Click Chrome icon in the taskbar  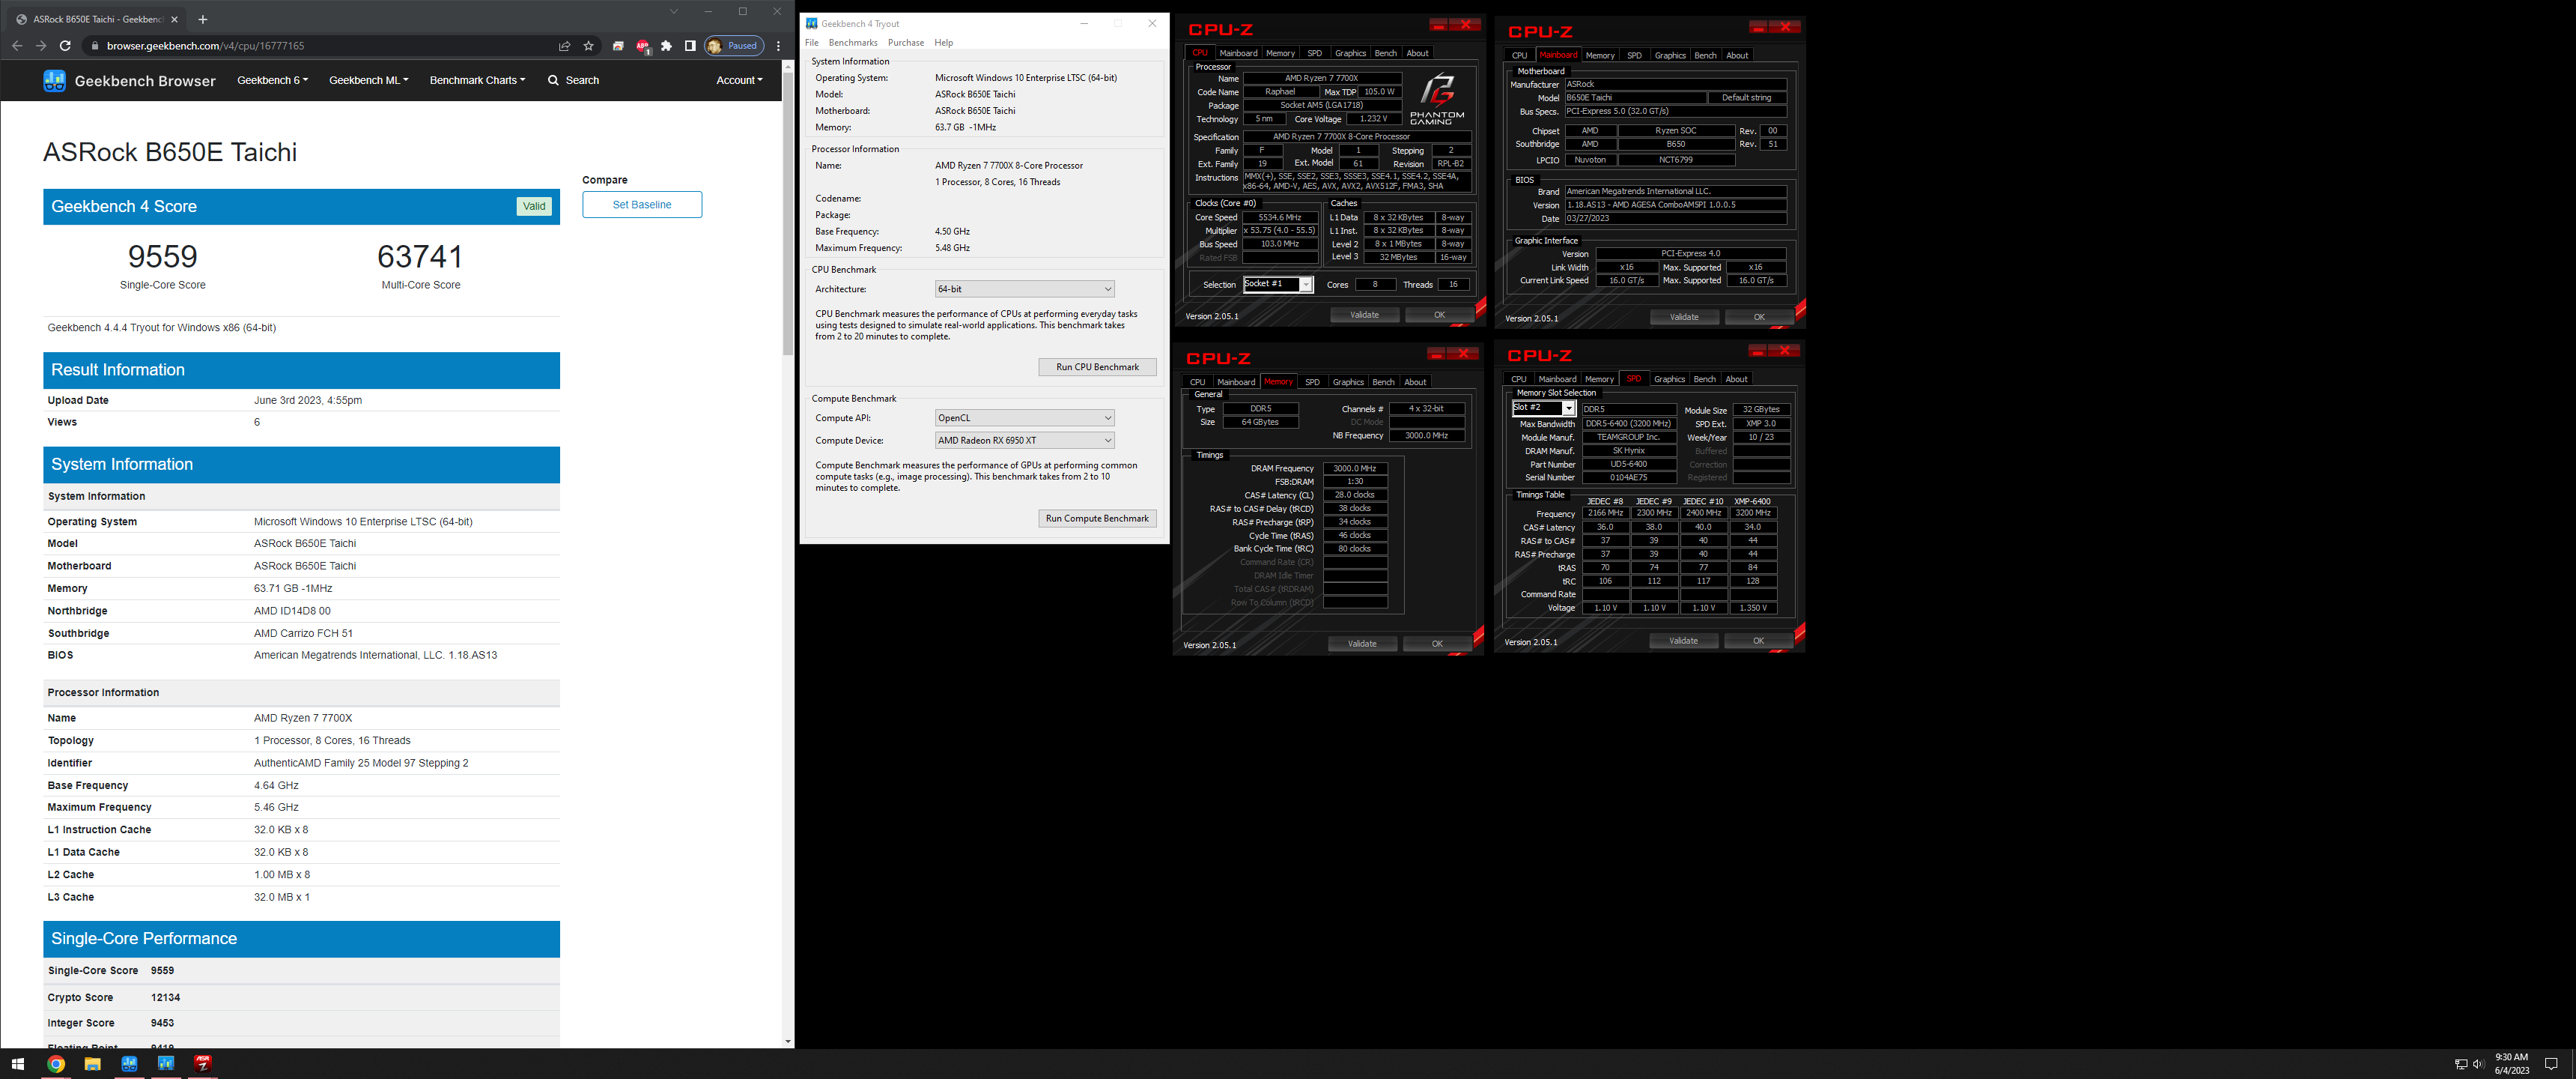point(56,1064)
